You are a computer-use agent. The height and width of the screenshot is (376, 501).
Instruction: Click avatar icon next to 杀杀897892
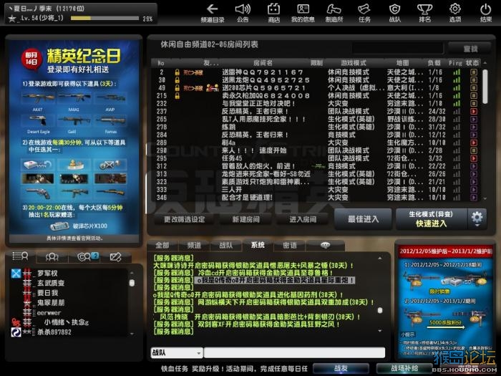[16, 332]
